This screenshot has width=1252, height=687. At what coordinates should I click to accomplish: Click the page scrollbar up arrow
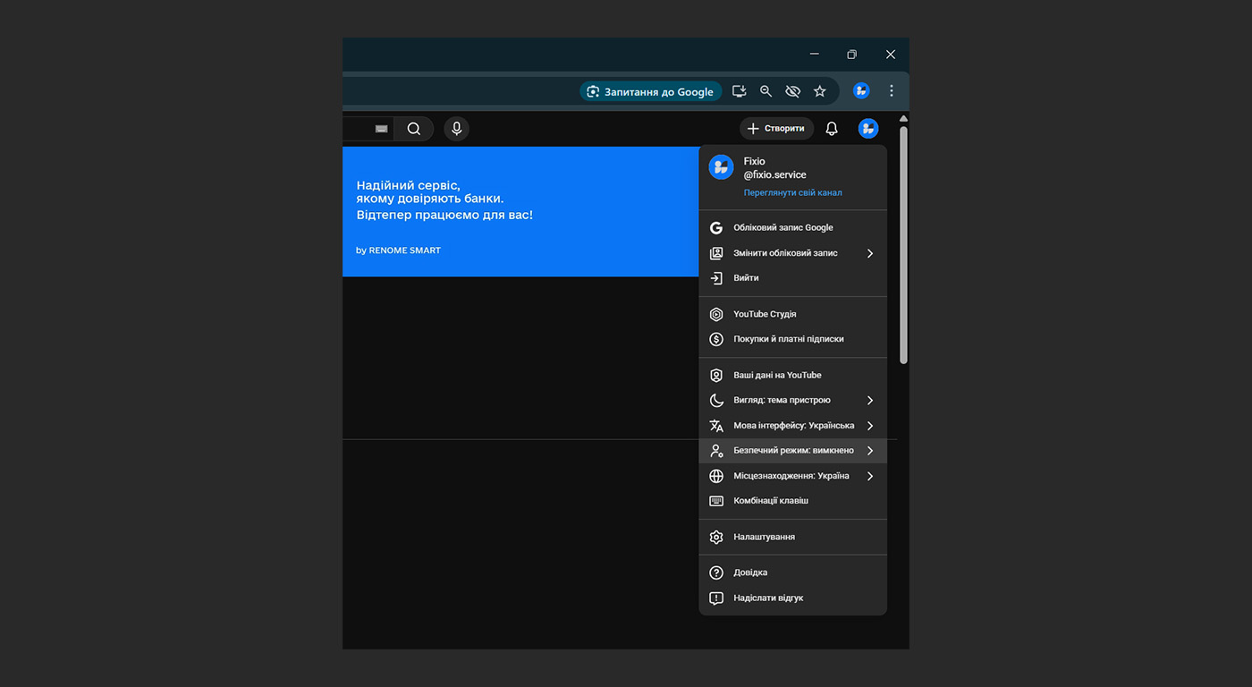[903, 118]
